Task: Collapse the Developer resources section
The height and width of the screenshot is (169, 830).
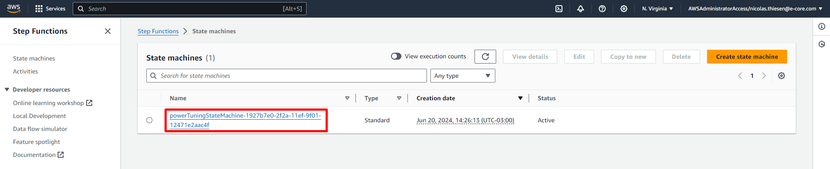Action: (x=7, y=89)
